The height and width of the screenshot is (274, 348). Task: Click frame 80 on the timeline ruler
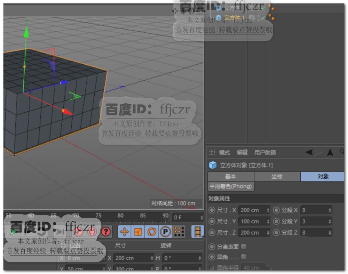pos(120,216)
